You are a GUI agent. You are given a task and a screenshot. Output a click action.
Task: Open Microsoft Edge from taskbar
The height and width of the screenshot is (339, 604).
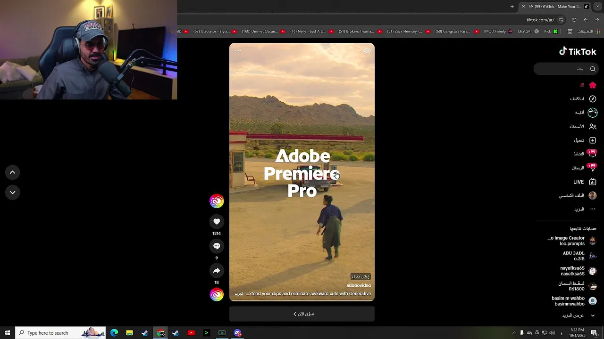[114, 333]
